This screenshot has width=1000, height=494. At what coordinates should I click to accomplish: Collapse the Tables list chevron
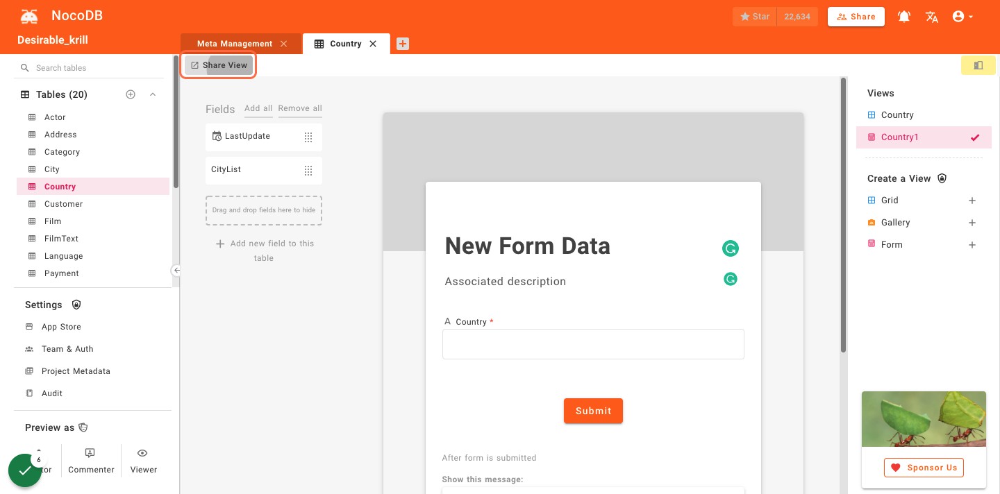(153, 94)
